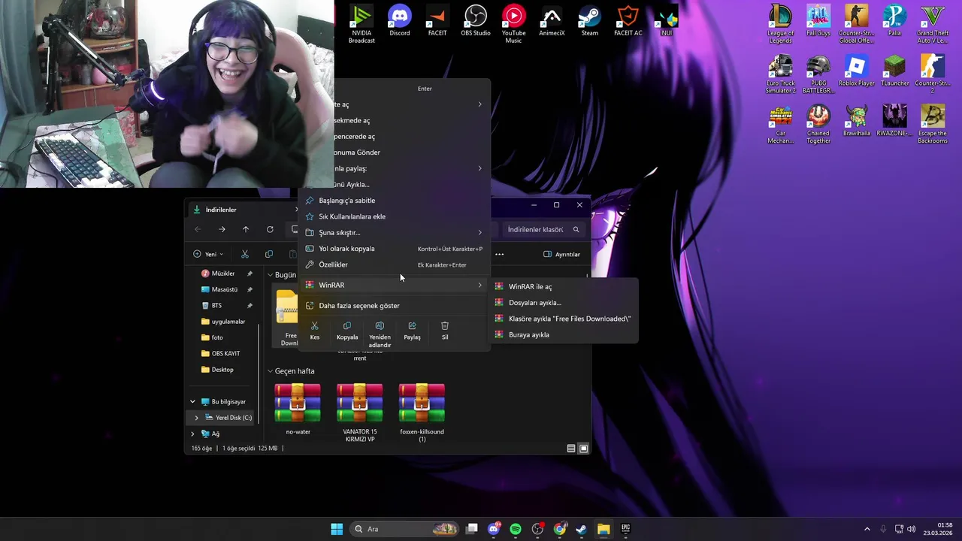Image resolution: width=962 pixels, height=541 pixels.
Task: Open the Spotify taskbar icon
Action: pyautogui.click(x=516, y=529)
